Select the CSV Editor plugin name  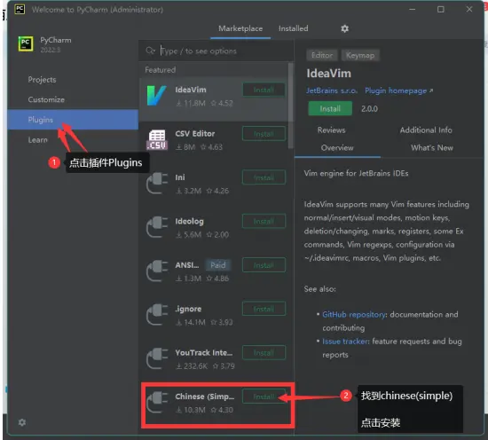point(195,134)
